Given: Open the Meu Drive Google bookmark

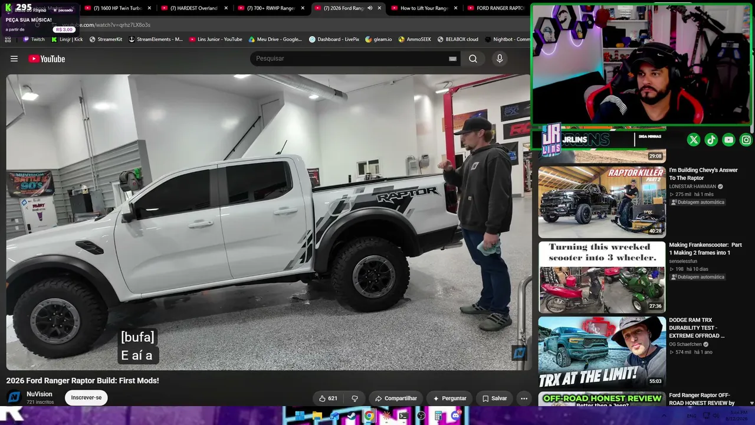Looking at the screenshot, I should (x=275, y=40).
